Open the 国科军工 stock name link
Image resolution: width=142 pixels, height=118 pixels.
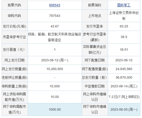click(x=124, y=5)
